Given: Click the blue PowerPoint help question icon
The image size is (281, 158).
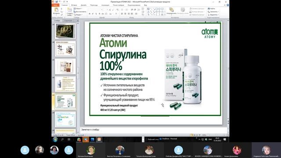Looking at the screenshot, I should tap(227, 5).
